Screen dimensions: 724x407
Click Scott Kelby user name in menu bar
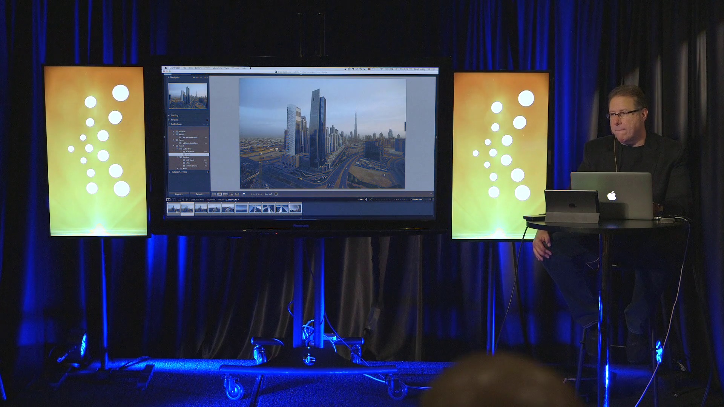pos(420,69)
